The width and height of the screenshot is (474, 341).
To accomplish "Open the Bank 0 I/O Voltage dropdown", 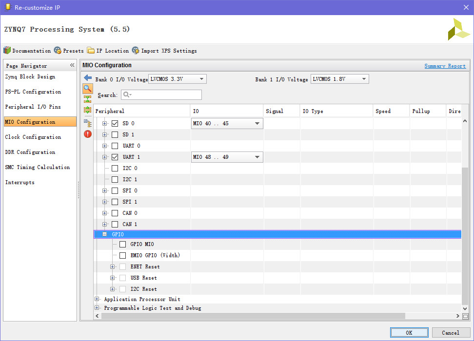I will [202, 78].
